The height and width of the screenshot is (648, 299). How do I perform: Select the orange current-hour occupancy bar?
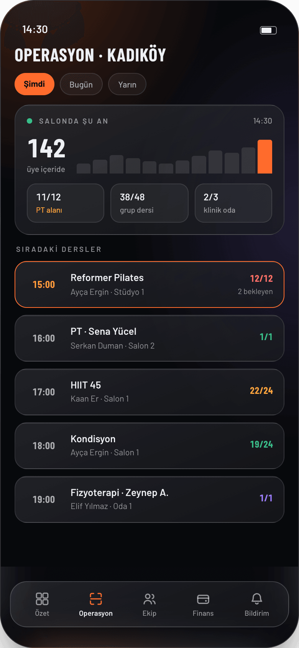pyautogui.click(x=265, y=157)
